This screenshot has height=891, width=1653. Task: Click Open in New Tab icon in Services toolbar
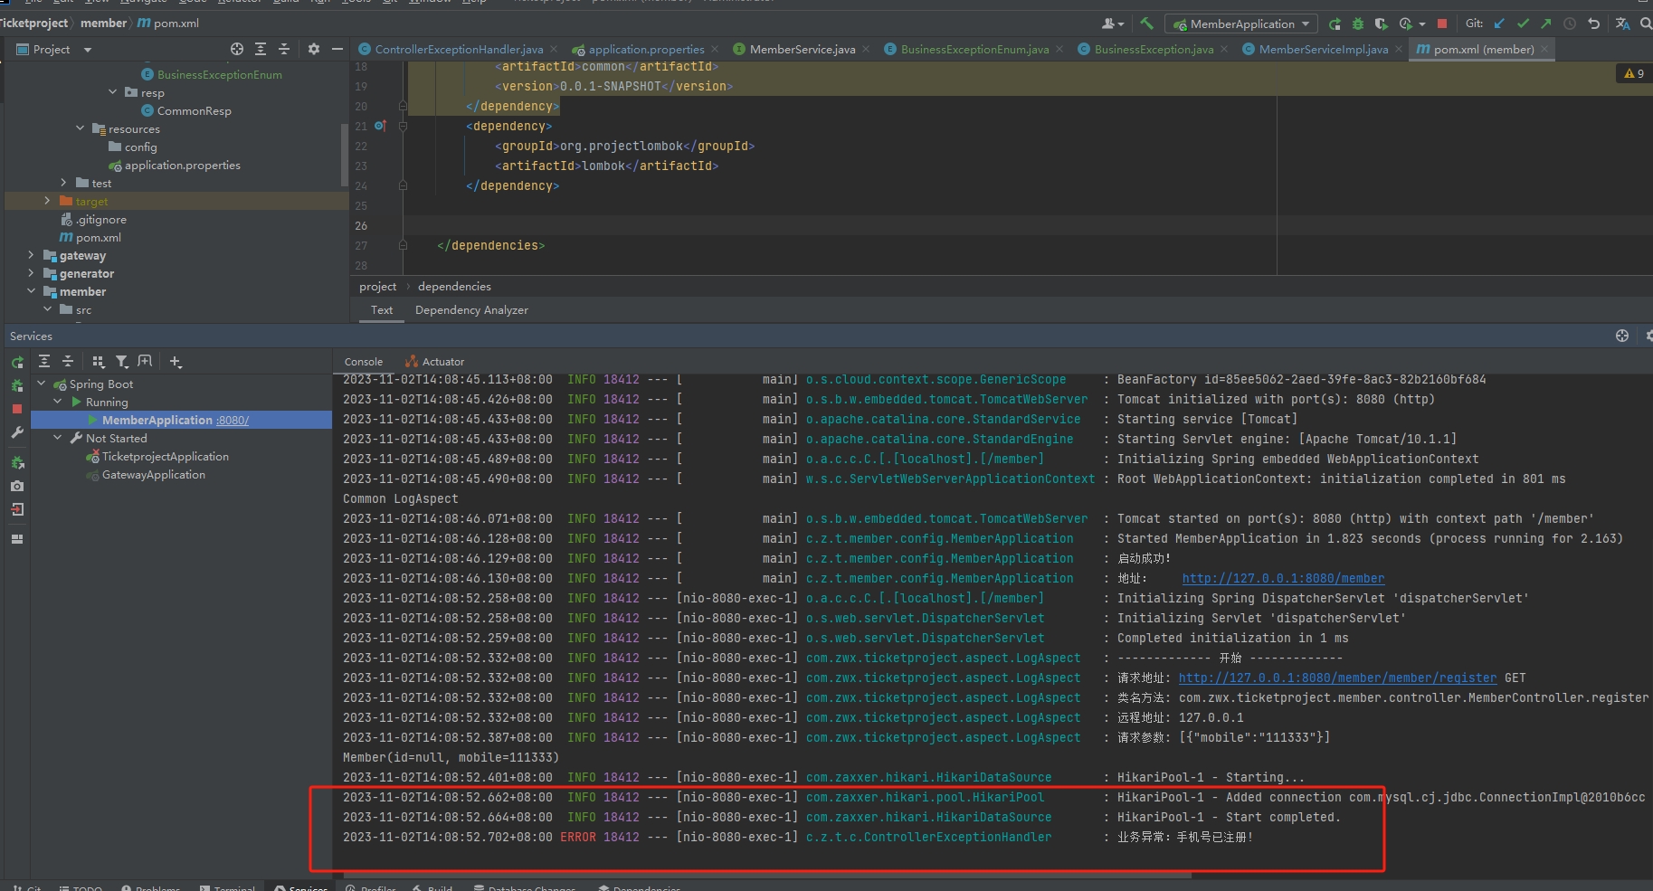[x=145, y=362]
